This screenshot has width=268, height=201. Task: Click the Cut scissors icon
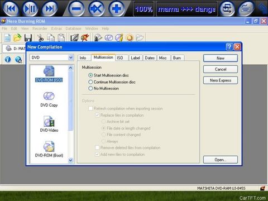(40, 38)
